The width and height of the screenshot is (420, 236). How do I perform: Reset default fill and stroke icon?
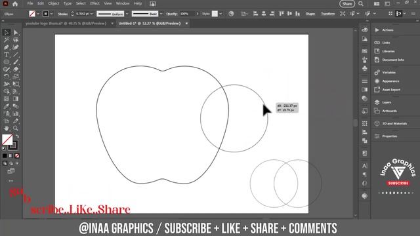4,149
